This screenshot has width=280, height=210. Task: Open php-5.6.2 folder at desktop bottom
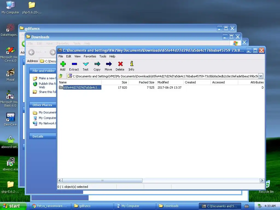point(10,187)
